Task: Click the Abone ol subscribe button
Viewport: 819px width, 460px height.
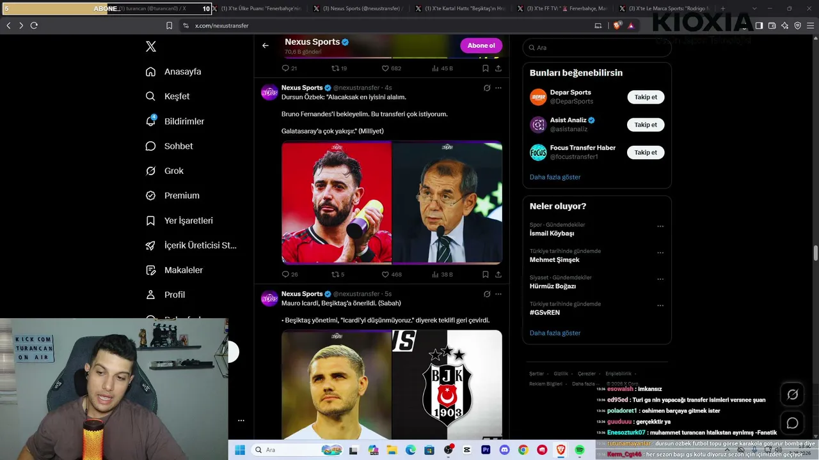Action: (481, 45)
